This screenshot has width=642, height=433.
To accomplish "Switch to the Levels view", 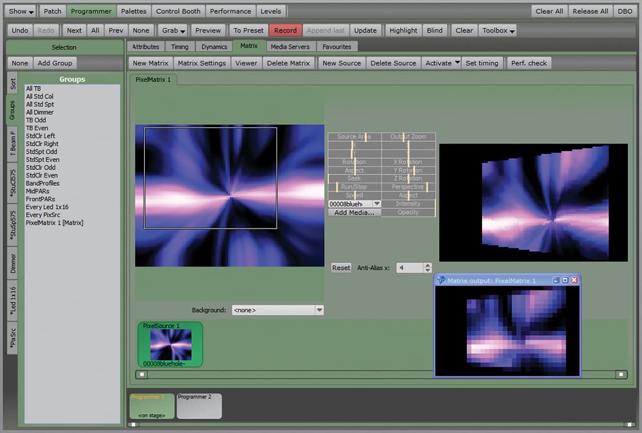I will tap(271, 11).
